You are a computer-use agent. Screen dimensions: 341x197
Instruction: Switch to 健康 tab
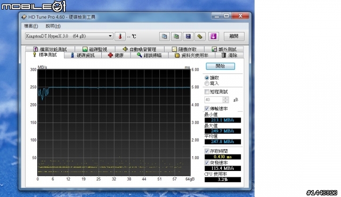[x=116, y=55]
